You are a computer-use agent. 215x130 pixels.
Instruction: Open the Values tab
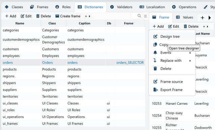pos(185,17)
